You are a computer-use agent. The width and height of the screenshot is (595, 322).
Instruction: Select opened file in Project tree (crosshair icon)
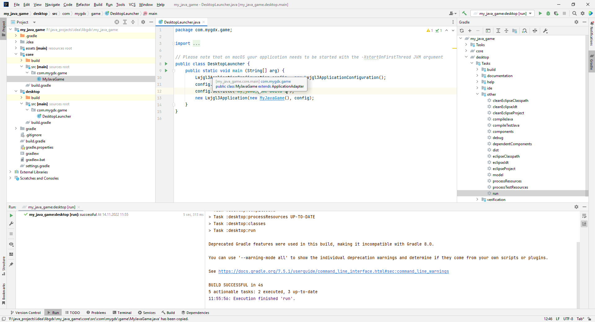point(117,22)
